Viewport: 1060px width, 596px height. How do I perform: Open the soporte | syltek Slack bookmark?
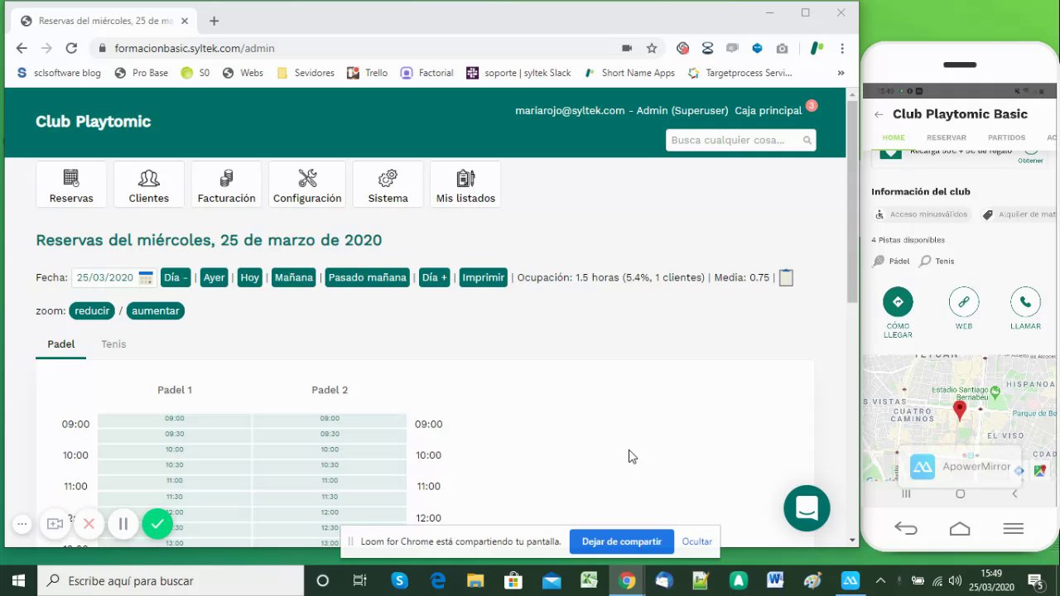point(519,73)
